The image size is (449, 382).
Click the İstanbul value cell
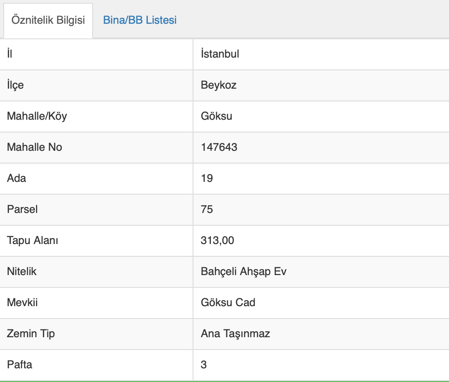[x=220, y=54]
